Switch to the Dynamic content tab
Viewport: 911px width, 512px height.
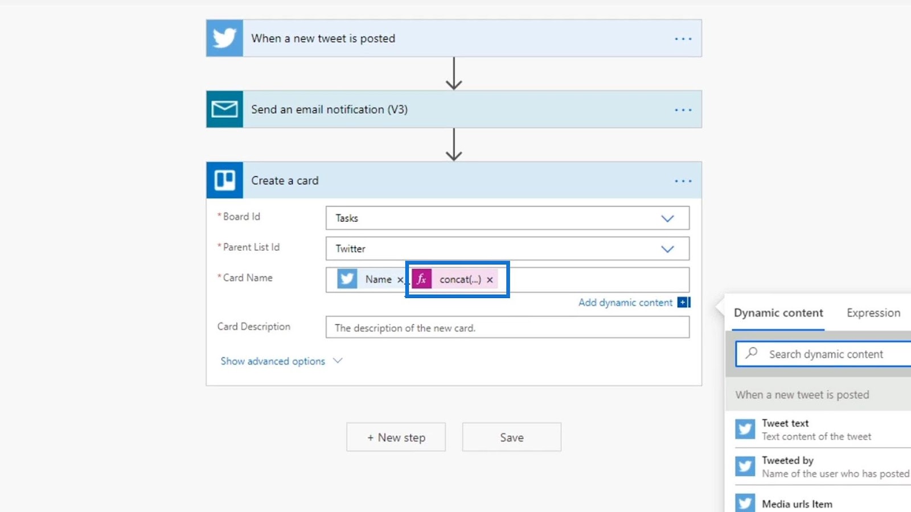[778, 313]
